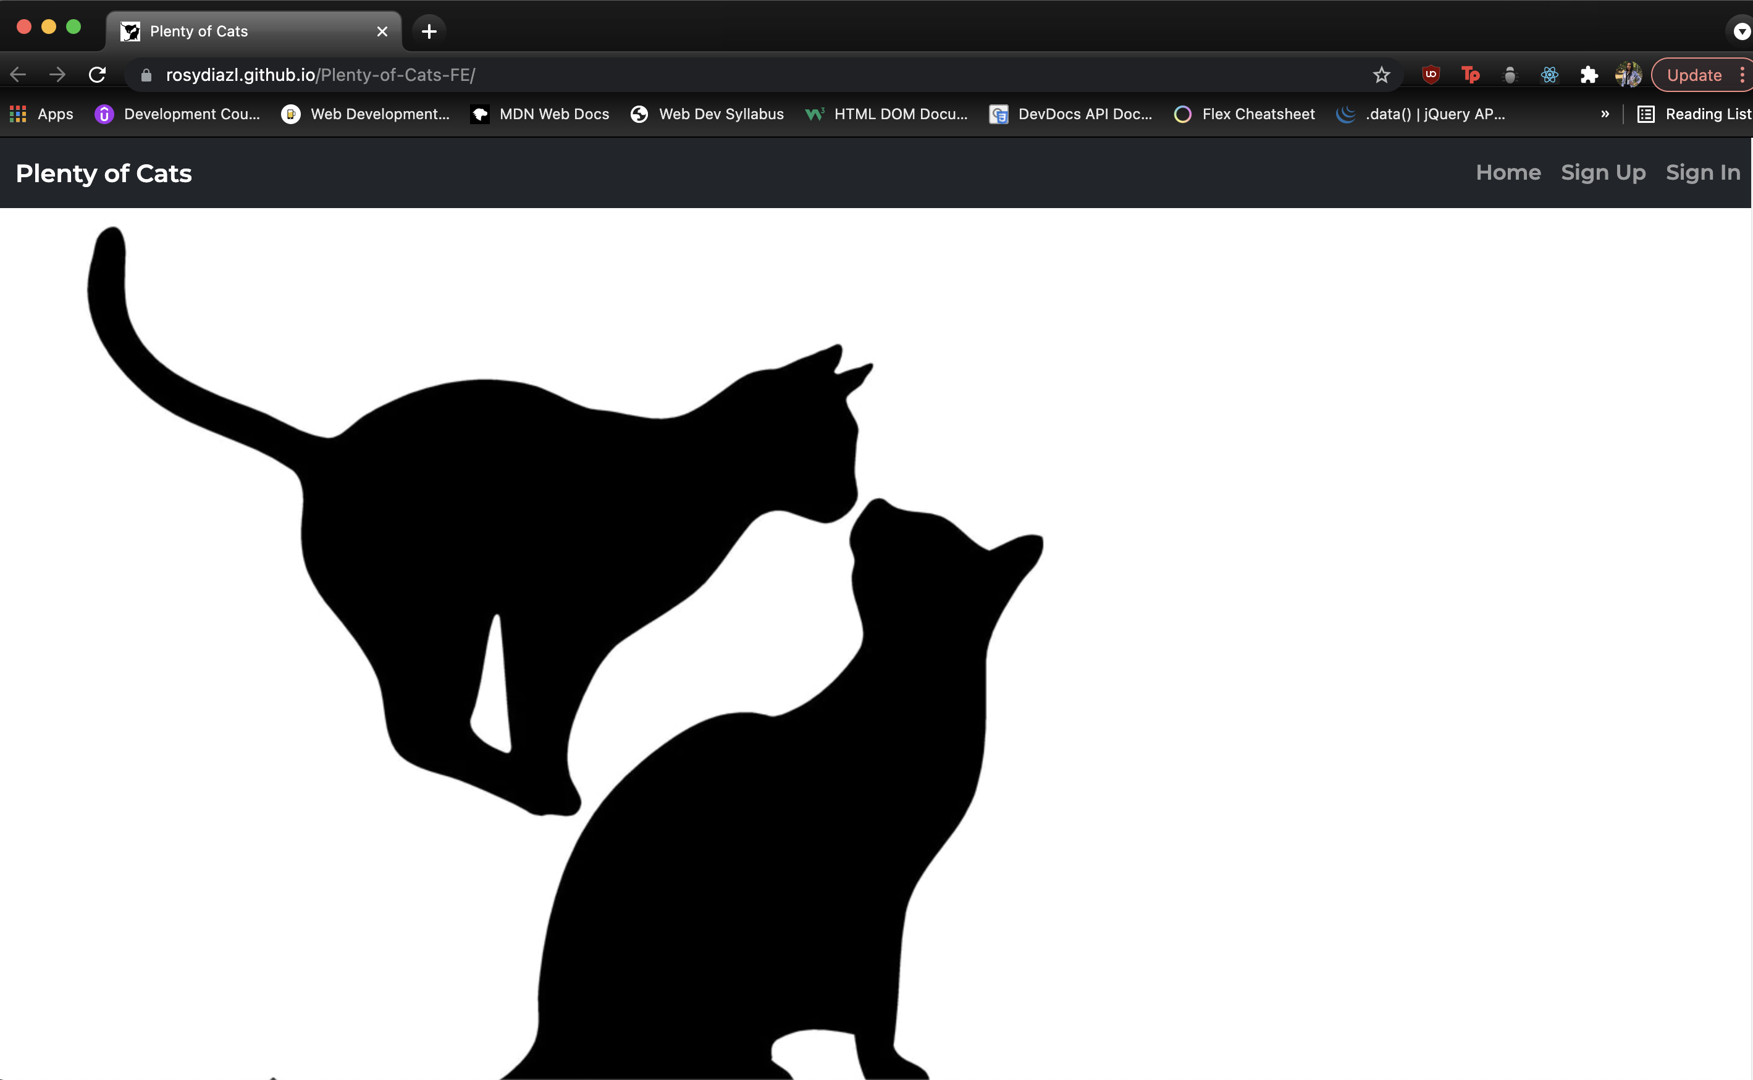Open the React Developer Tools extension

(x=1549, y=75)
